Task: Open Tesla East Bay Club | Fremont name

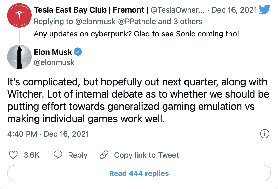Action: (91, 10)
